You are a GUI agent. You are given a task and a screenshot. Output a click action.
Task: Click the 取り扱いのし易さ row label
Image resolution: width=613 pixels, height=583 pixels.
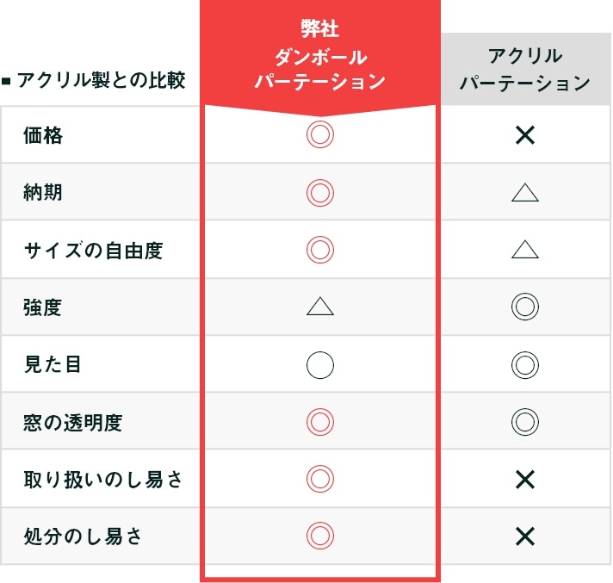click(103, 480)
